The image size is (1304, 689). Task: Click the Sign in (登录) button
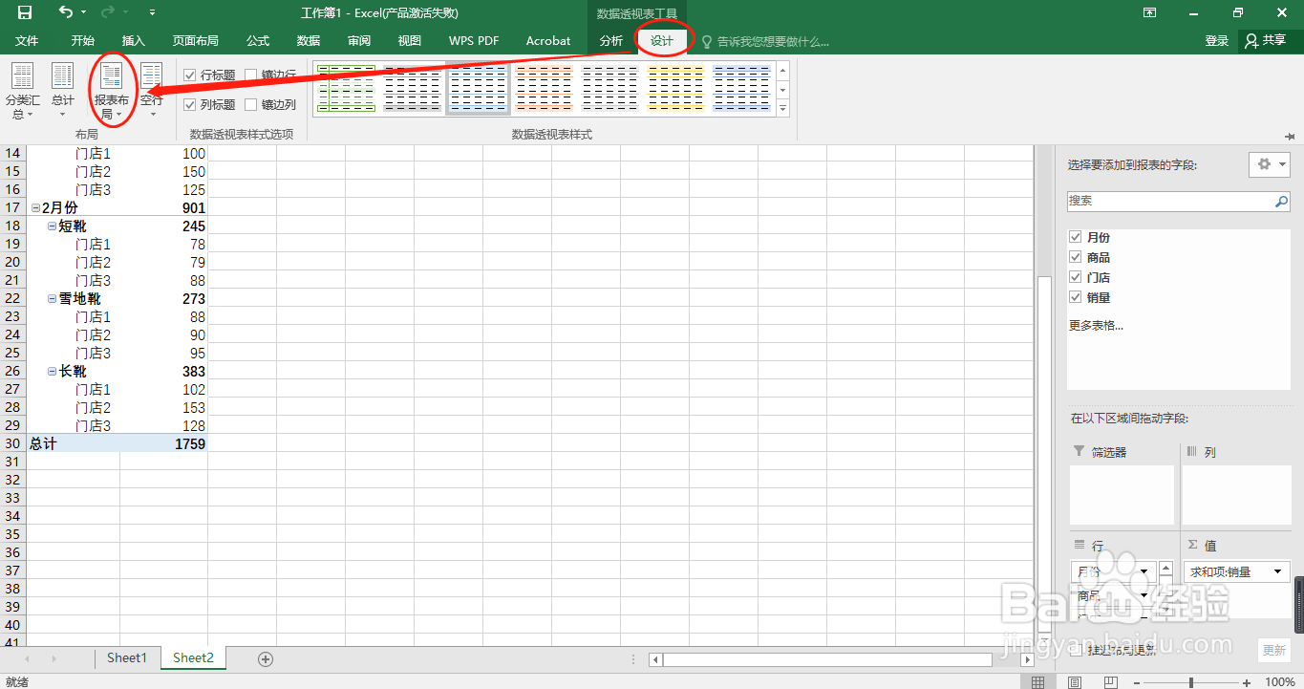click(1216, 41)
